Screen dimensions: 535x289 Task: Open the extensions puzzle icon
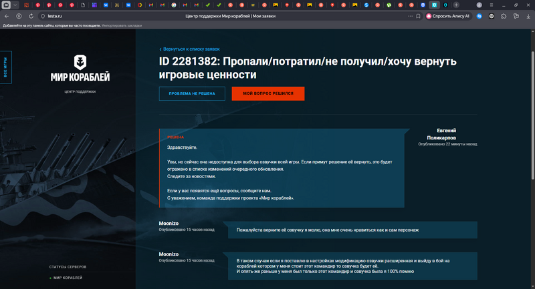(505, 15)
